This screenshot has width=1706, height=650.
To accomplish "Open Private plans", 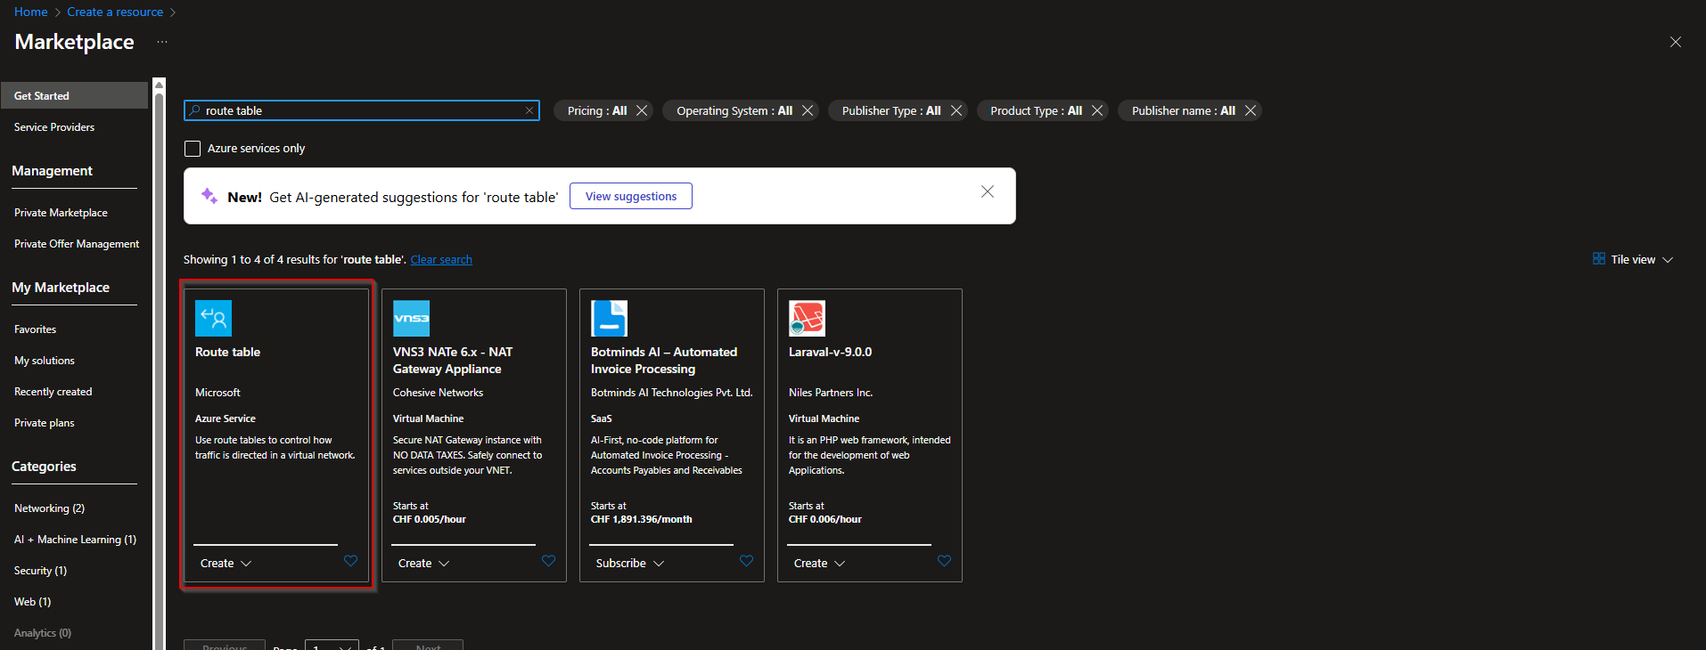I will (x=45, y=423).
